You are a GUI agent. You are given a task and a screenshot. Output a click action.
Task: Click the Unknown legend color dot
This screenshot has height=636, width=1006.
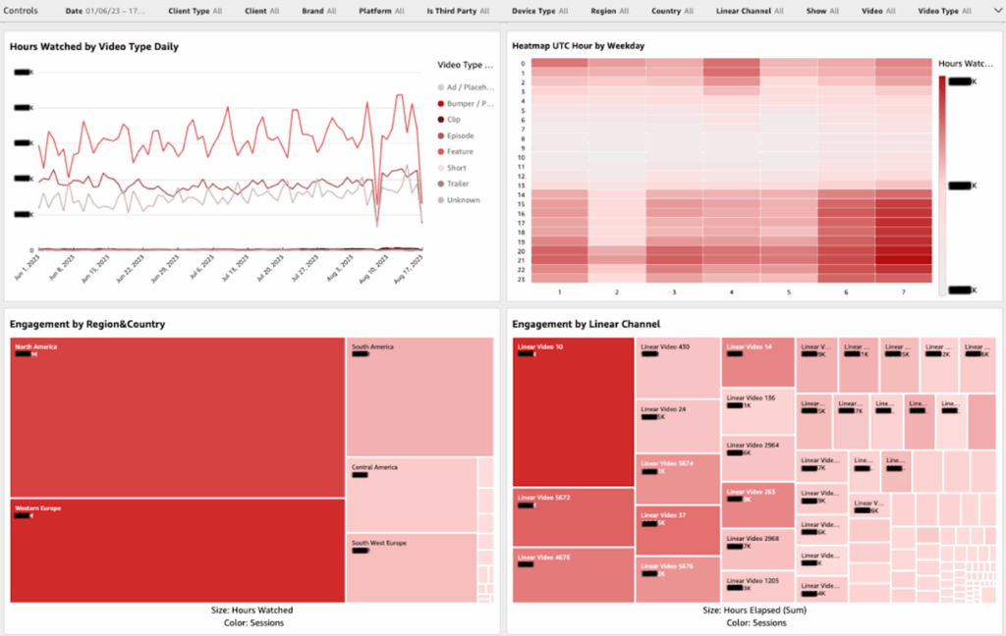point(441,200)
